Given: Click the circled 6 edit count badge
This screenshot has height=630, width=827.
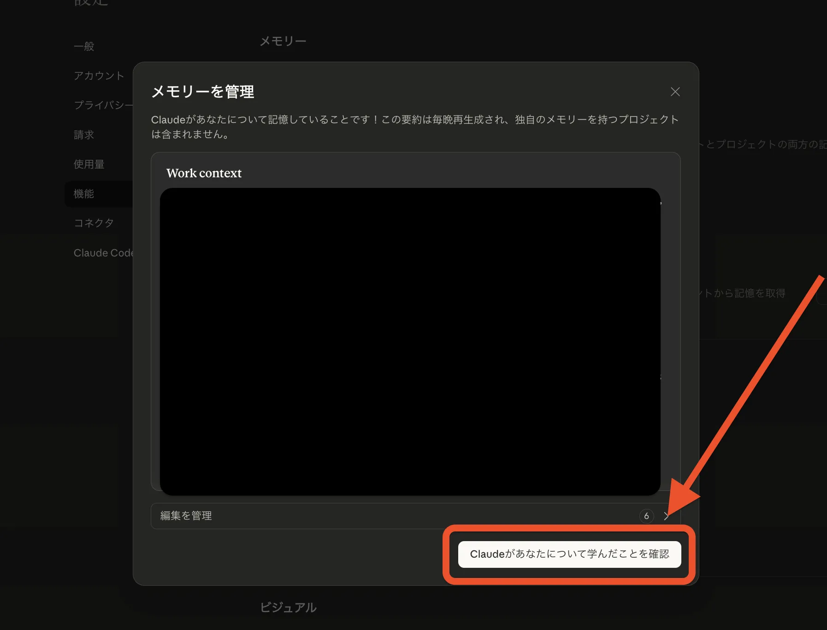Looking at the screenshot, I should click(x=647, y=516).
